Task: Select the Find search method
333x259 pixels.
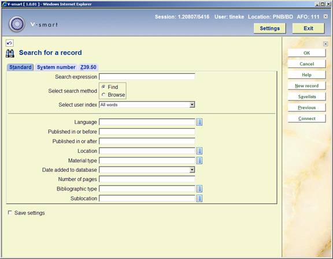Action: click(x=103, y=87)
